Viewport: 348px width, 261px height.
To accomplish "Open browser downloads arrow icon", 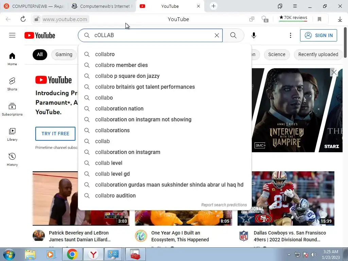I will (x=340, y=19).
